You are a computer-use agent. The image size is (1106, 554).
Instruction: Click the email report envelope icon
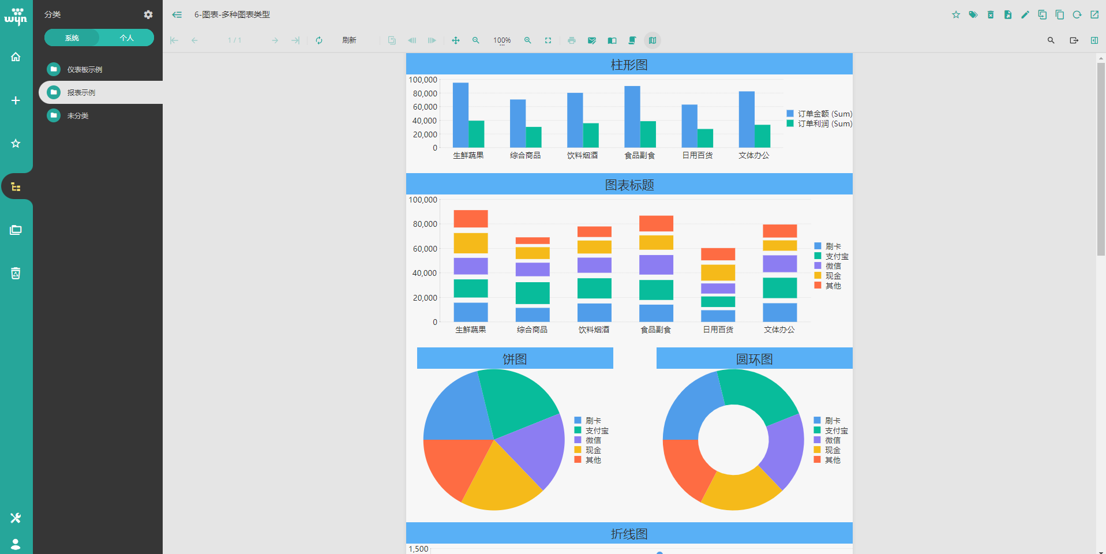[592, 40]
